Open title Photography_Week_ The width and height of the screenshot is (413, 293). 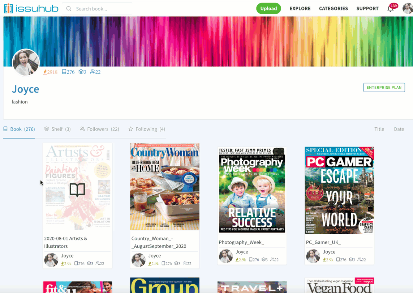click(241, 242)
